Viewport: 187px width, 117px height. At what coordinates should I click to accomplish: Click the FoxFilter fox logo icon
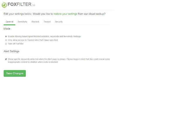pos(4,5)
